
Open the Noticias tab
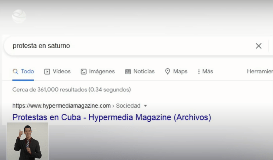(140, 72)
